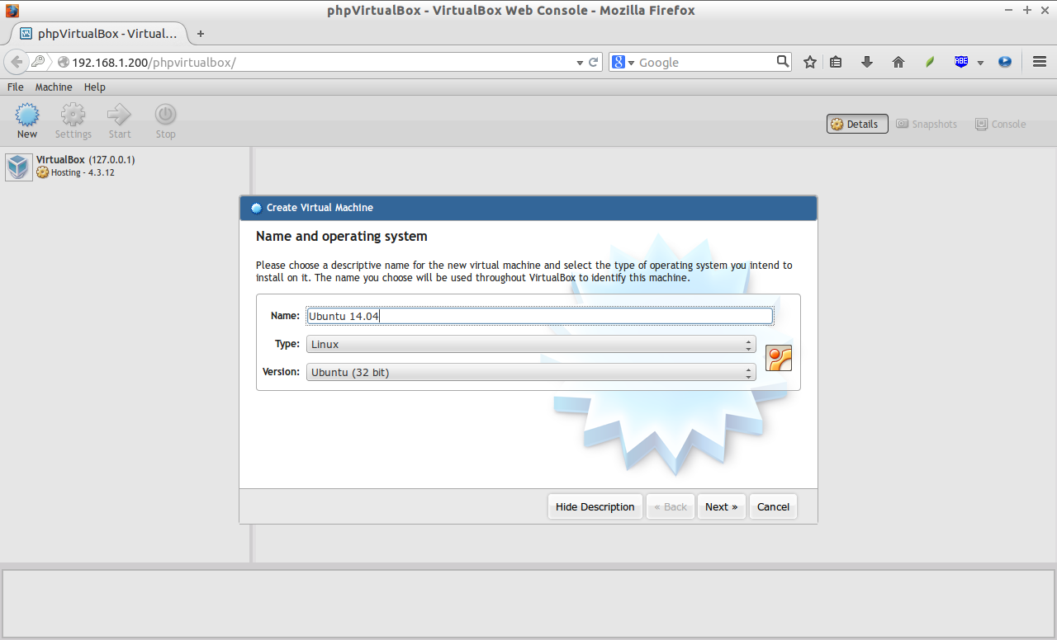Click the Name field containing Ubuntu 14.04

click(540, 316)
